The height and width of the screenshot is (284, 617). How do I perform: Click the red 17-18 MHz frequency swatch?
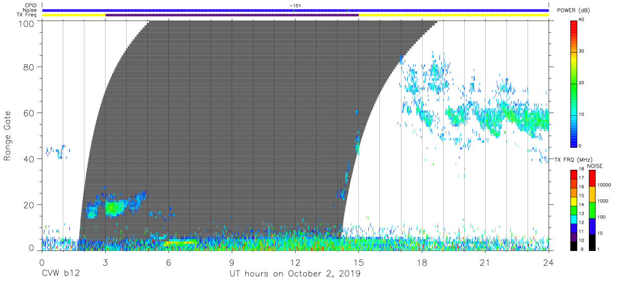(573, 174)
